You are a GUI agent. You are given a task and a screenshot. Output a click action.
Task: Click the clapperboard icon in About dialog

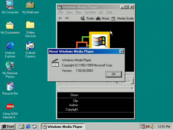[55, 63]
